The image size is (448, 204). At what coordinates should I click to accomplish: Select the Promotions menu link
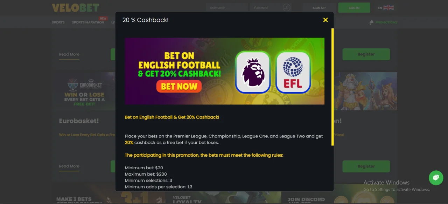tap(386, 22)
